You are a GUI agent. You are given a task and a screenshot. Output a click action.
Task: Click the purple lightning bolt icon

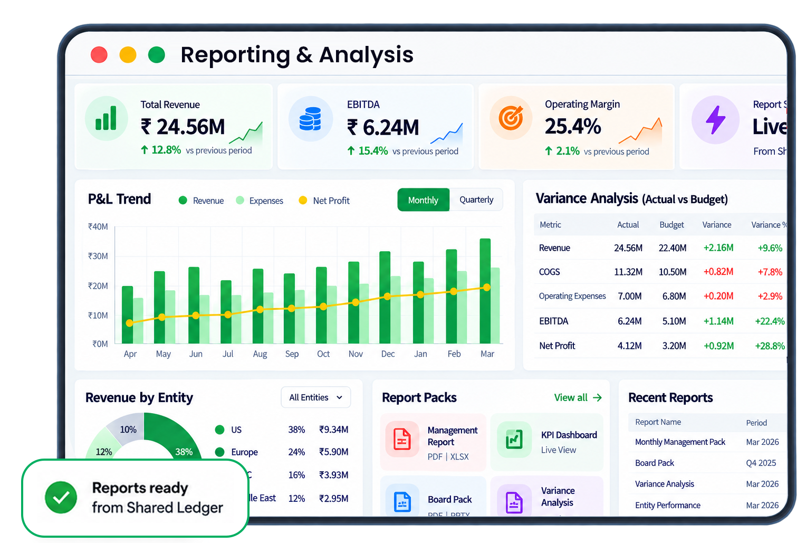(716, 120)
